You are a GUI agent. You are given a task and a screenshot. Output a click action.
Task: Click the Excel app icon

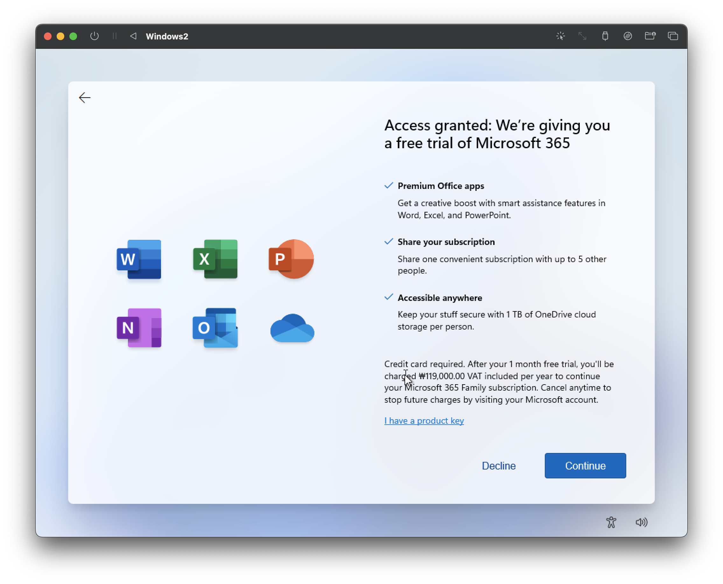215,259
